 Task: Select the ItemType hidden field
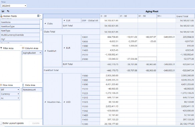pyautogui.click(x=20, y=31)
